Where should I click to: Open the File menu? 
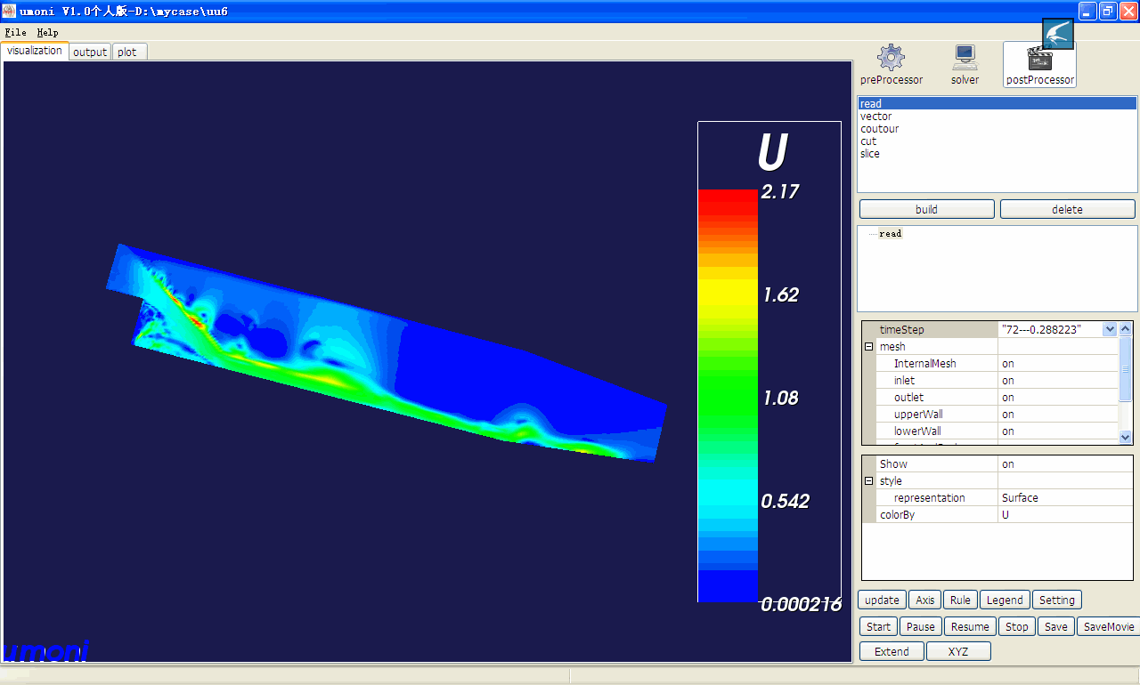(x=15, y=32)
